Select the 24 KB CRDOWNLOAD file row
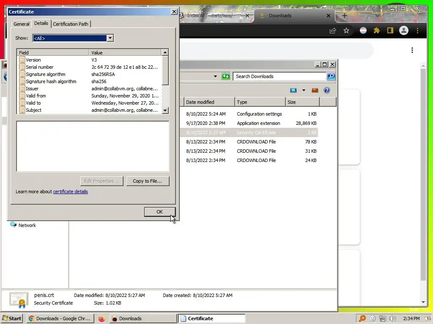The height and width of the screenshot is (324, 433). click(249, 160)
